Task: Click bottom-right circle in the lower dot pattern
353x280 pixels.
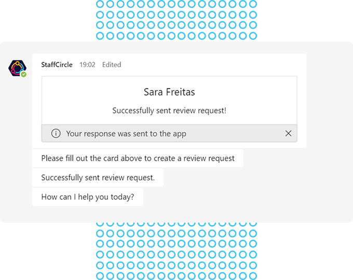Action: 253,276
